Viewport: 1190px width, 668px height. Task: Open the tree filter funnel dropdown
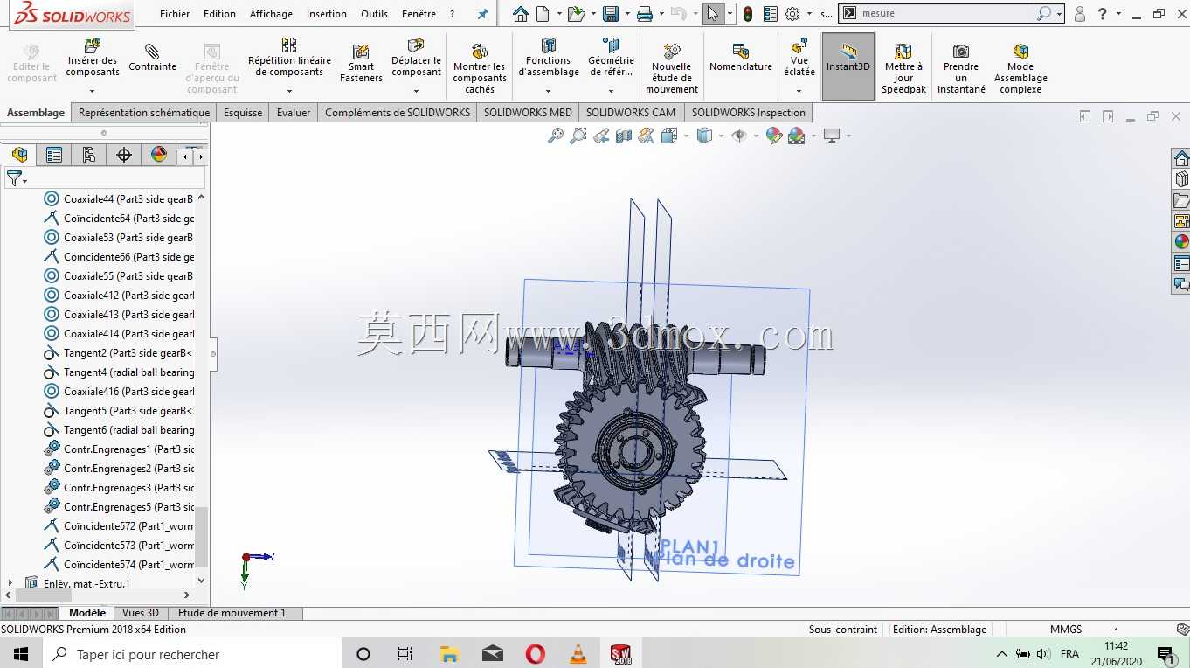[16, 178]
